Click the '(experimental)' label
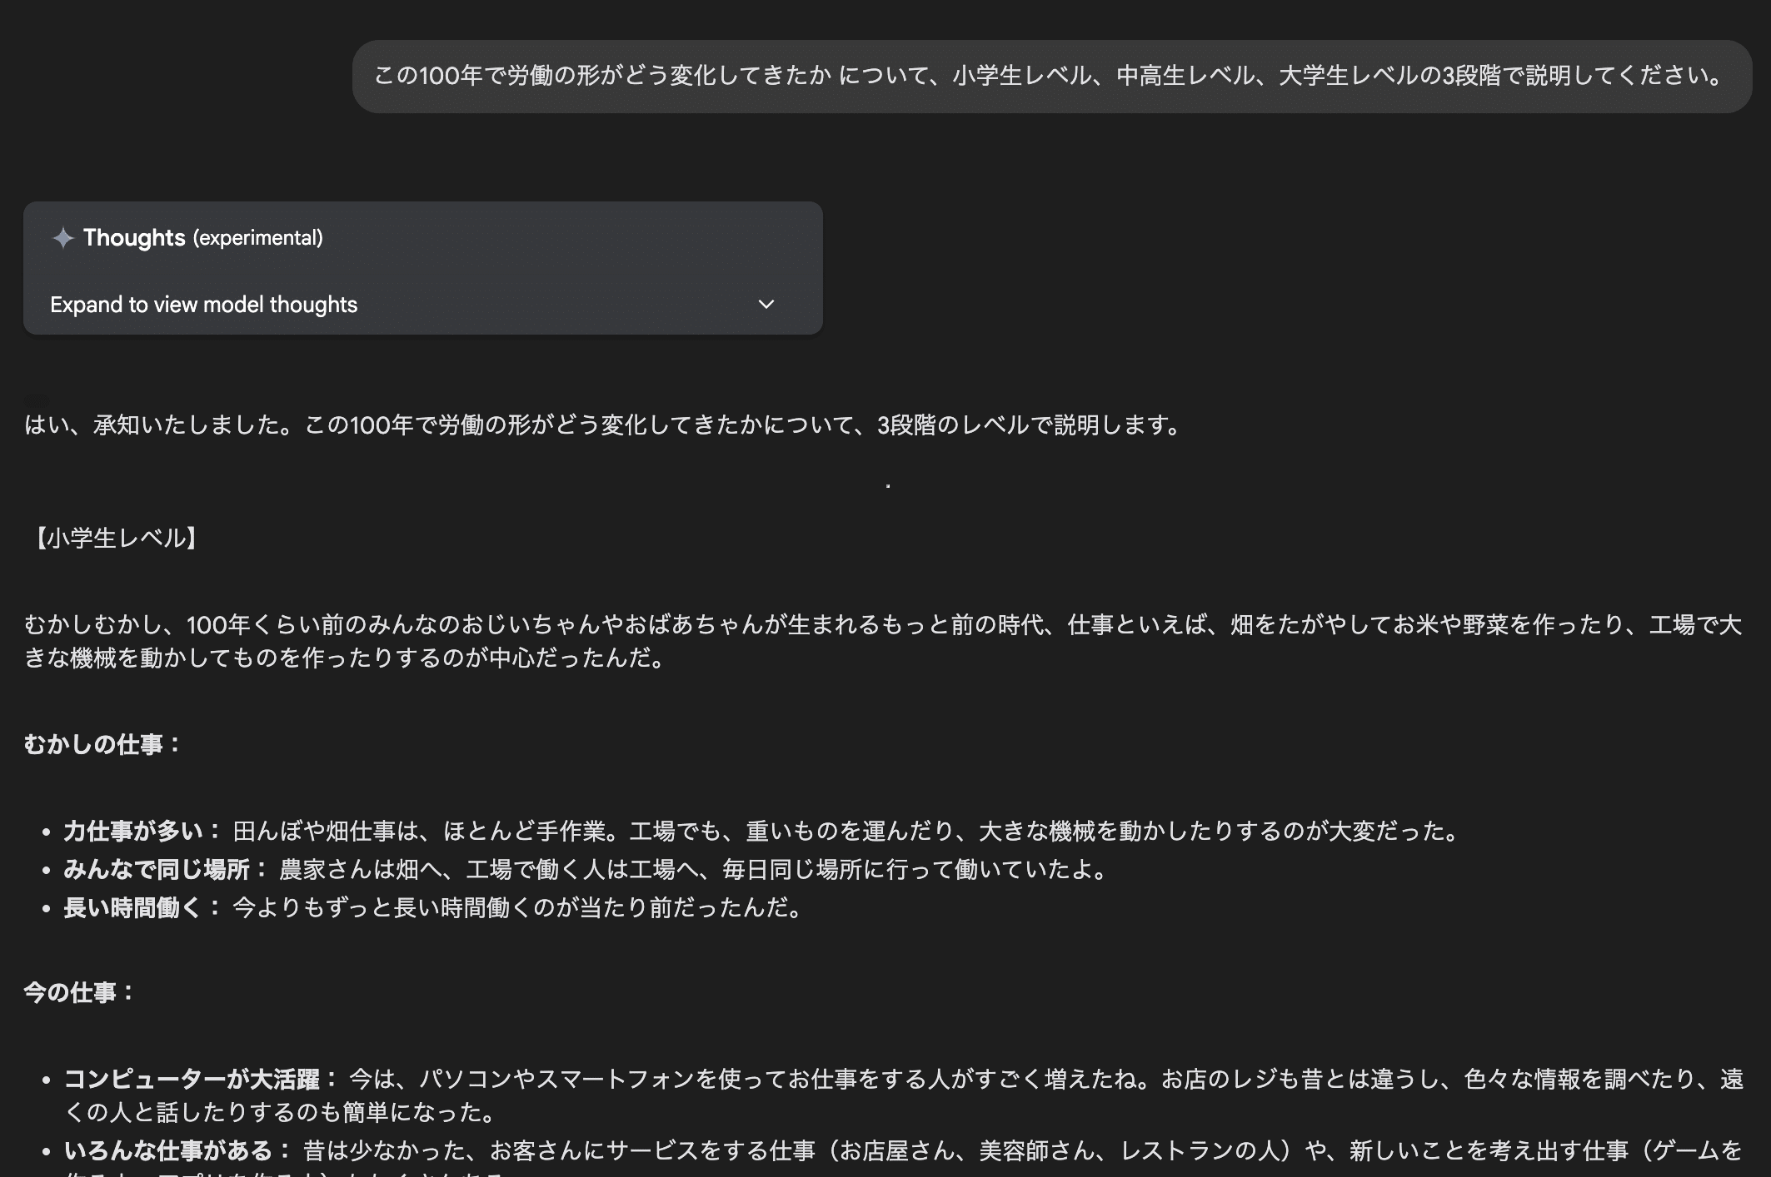Screen dimensions: 1771x1177 pos(258,238)
